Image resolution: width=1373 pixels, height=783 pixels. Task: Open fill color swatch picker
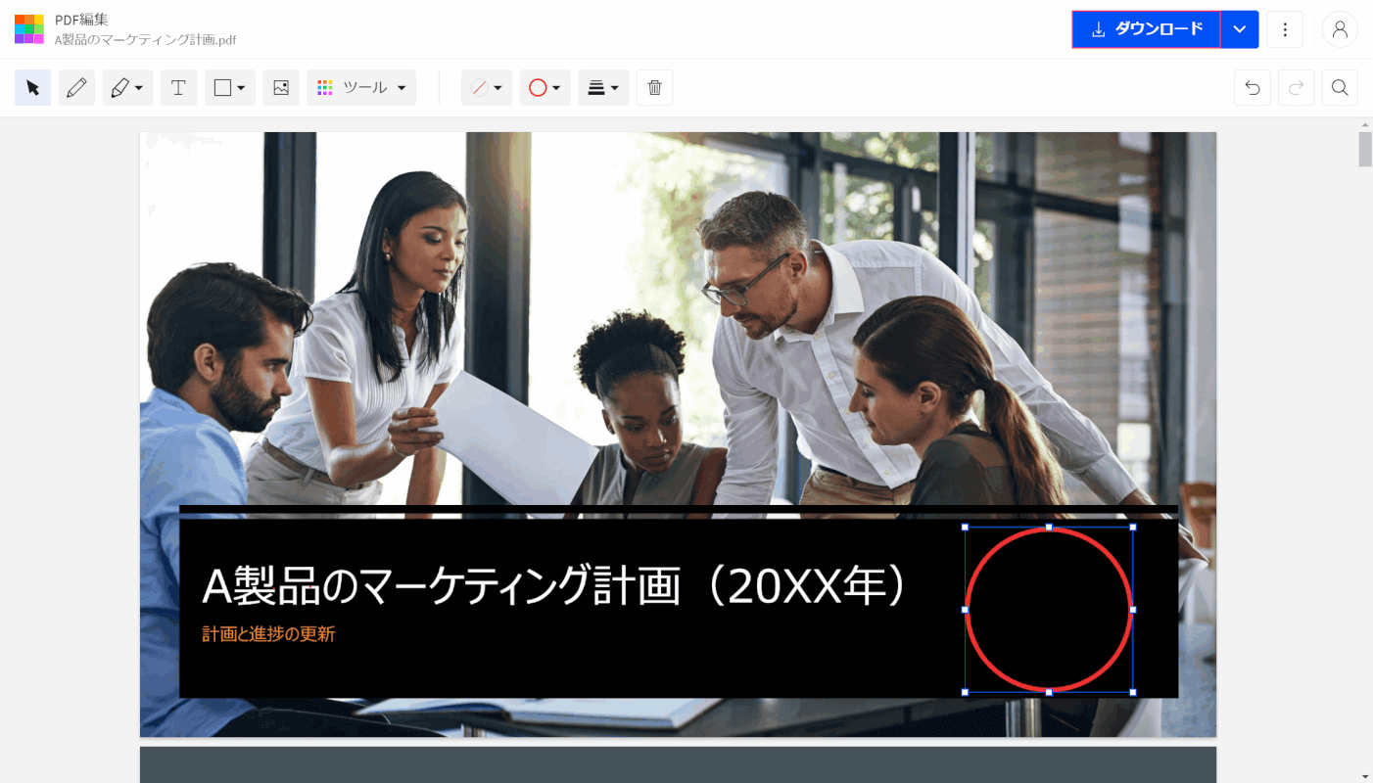click(487, 88)
